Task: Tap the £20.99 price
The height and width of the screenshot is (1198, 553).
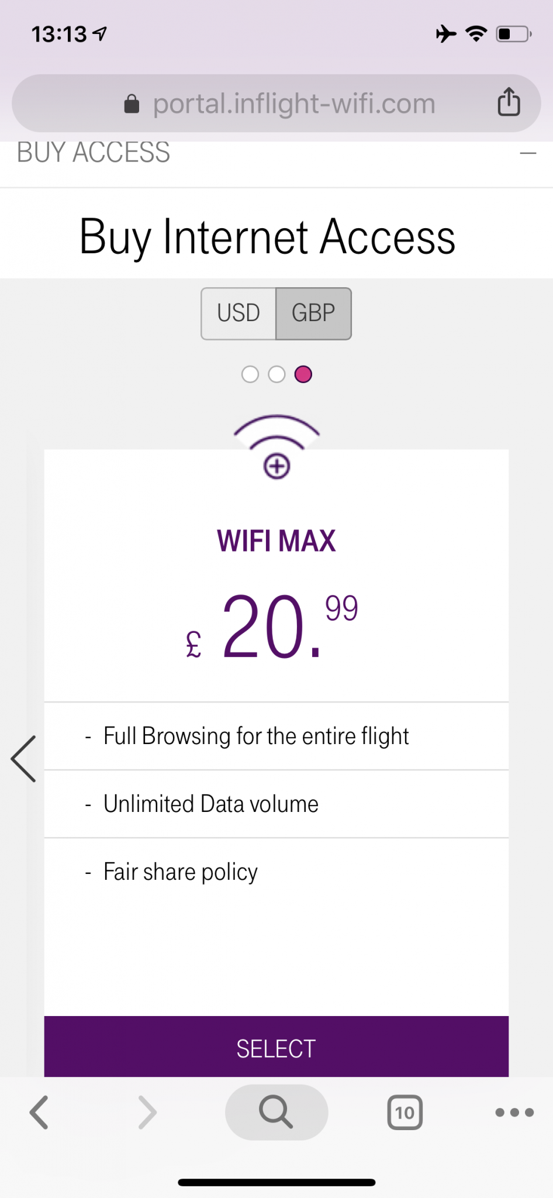Action: coord(272,626)
